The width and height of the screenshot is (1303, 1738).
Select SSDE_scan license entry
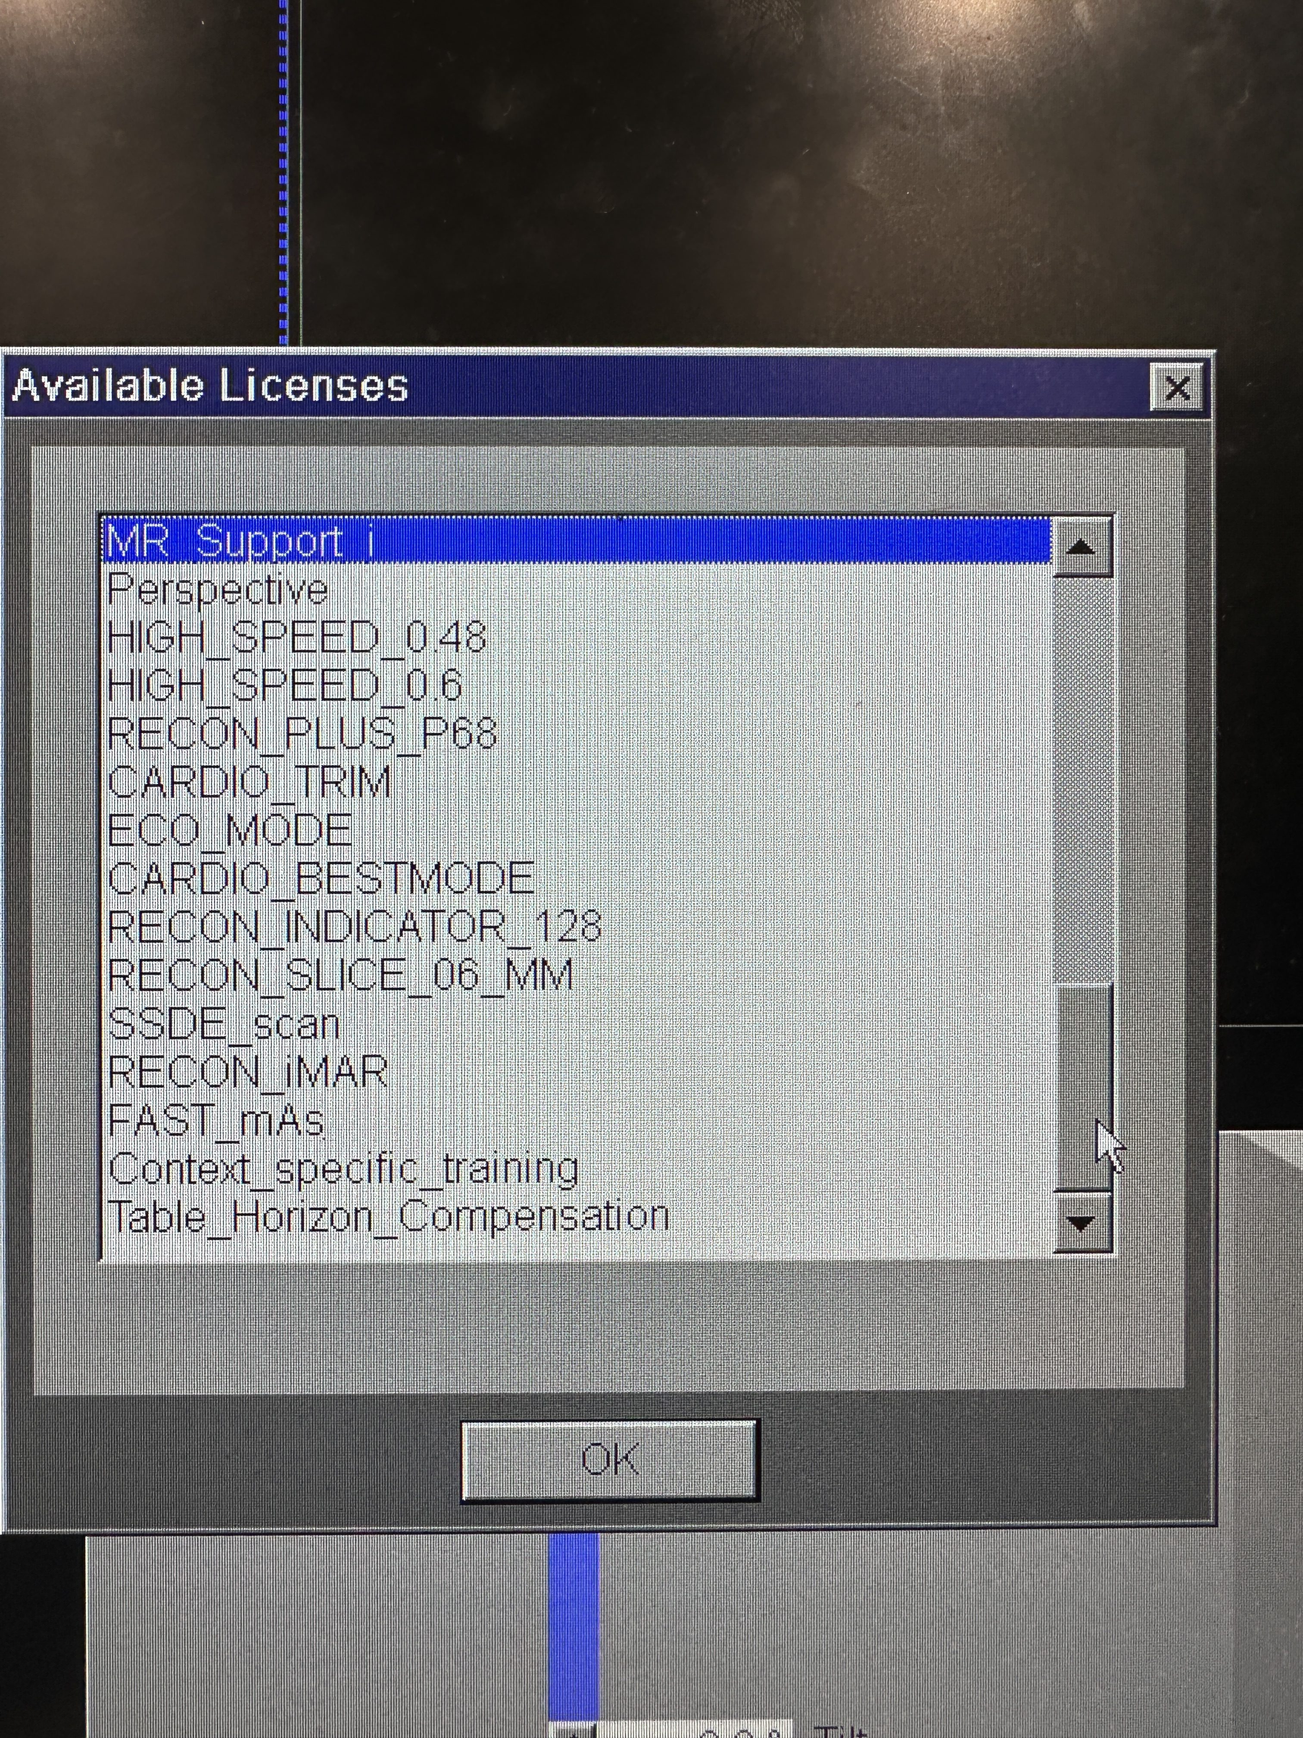(224, 1024)
